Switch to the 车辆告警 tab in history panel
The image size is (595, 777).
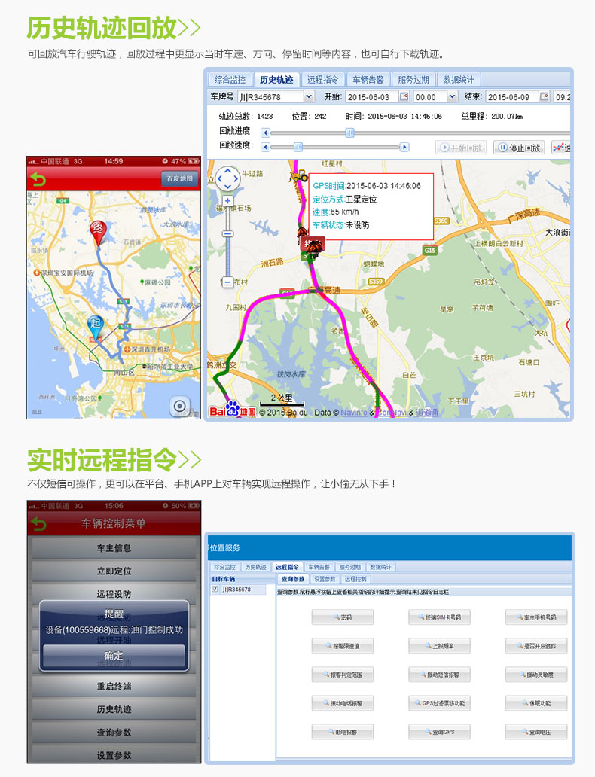click(368, 79)
